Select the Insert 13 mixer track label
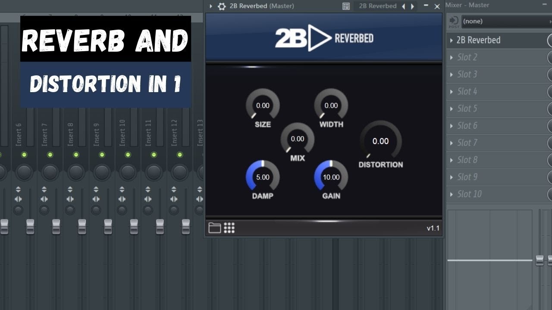Screen dimensions: 552x310 click(200, 133)
